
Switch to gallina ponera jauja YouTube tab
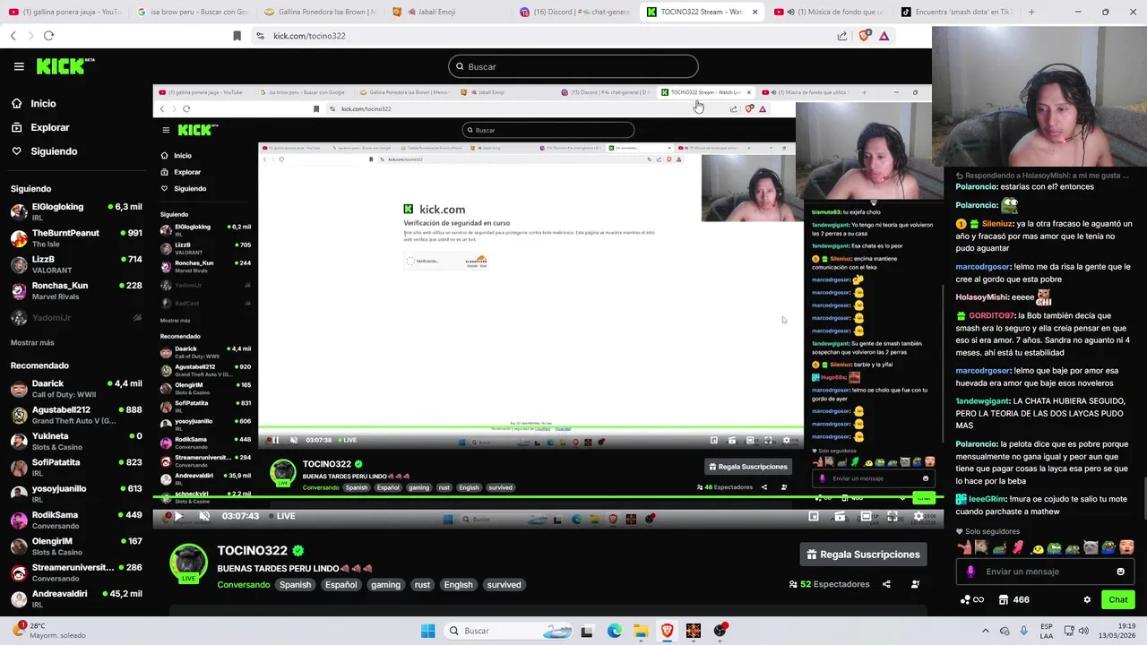pos(63,13)
